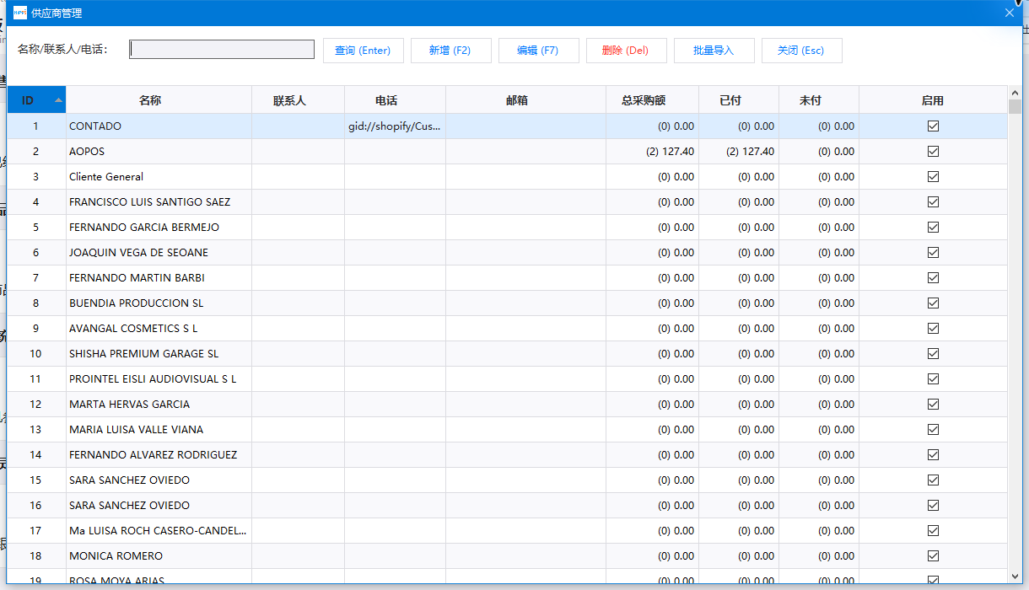1029x590 pixels.
Task: Click the 启用 column header
Action: (x=933, y=100)
